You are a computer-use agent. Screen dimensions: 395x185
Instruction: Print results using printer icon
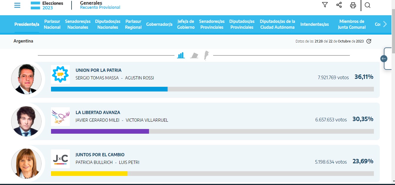click(x=353, y=5)
